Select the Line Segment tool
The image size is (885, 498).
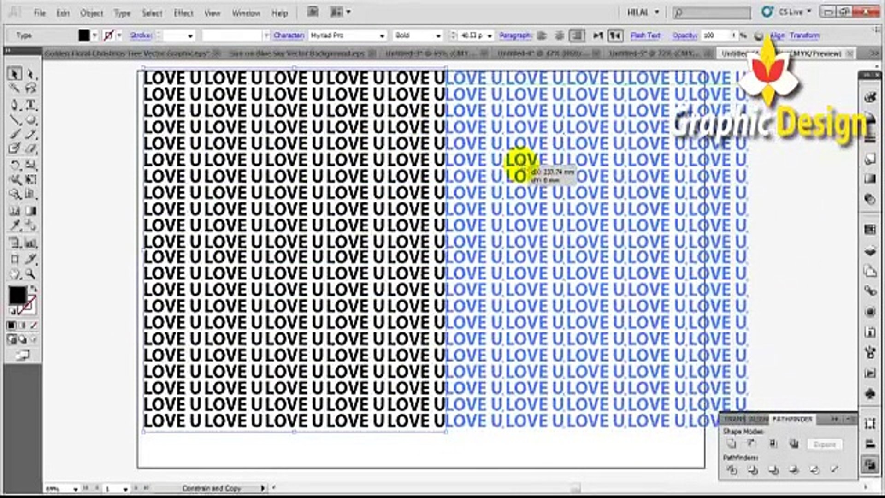pyautogui.click(x=14, y=120)
